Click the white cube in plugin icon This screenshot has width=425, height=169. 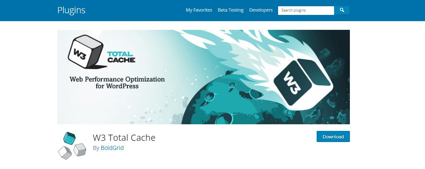(x=65, y=152)
